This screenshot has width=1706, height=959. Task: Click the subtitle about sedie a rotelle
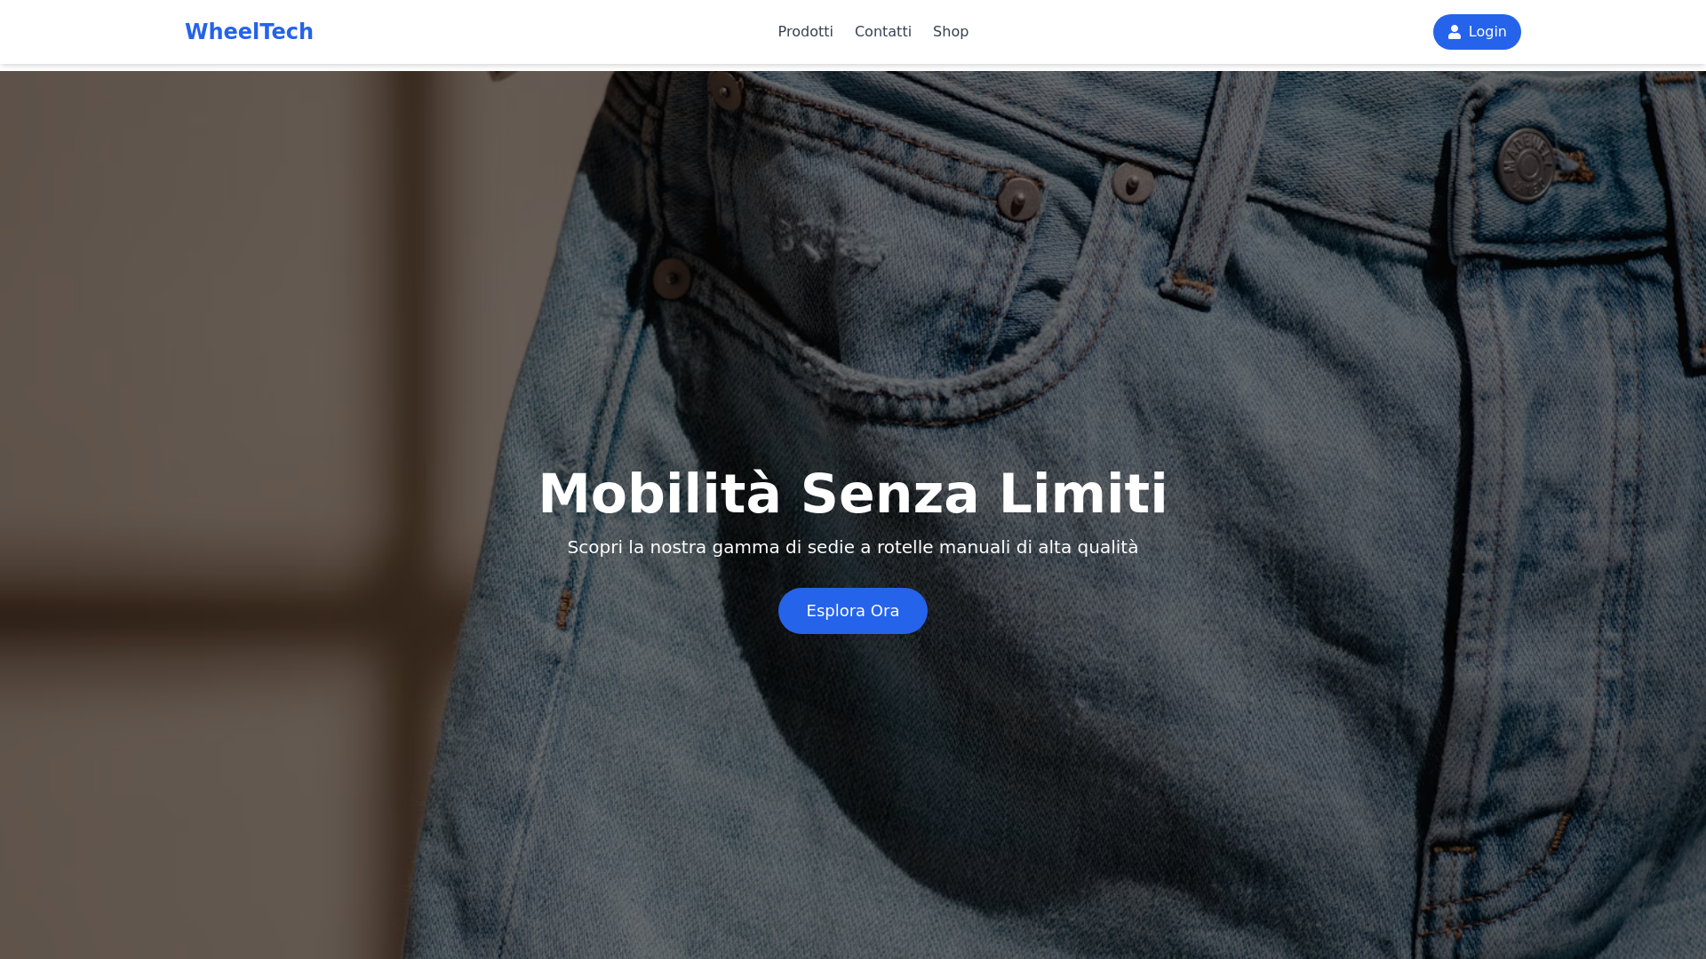(x=852, y=547)
